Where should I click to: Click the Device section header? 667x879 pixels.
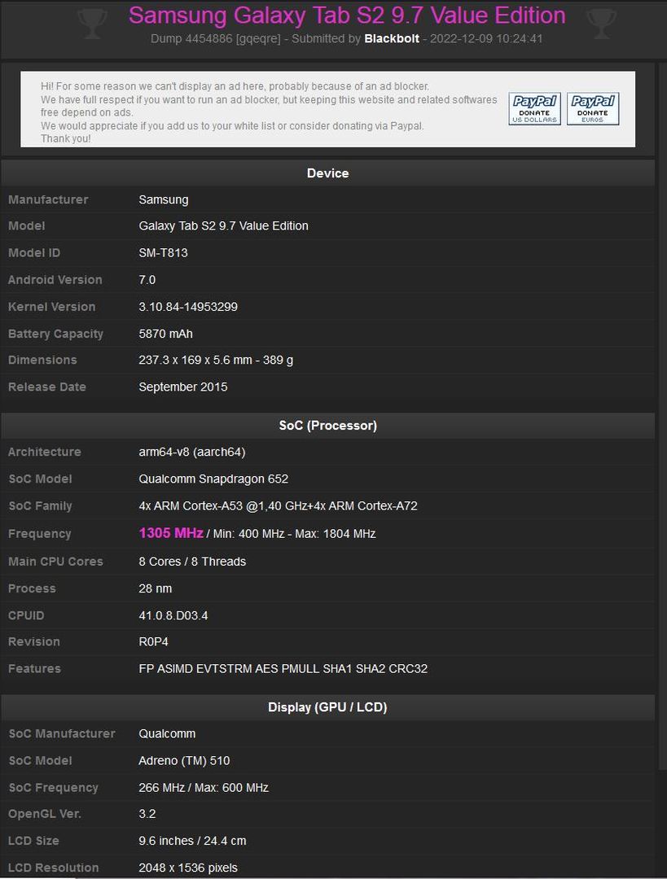[x=327, y=173]
